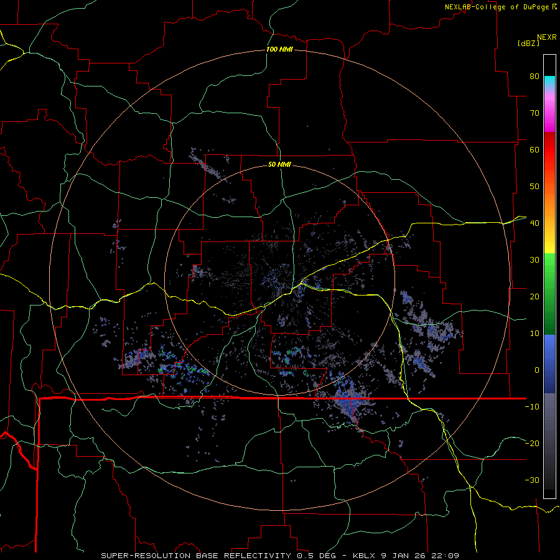Viewport: 560px width, 560px height.
Task: Click the 'NEXLAB-College of DuPage' credit text
Action: (x=498, y=7)
